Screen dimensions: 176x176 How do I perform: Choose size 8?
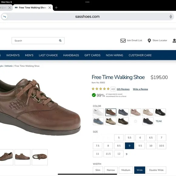(108, 146)
